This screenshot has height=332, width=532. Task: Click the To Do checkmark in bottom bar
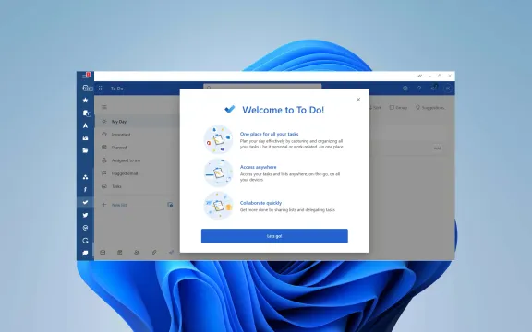click(x=172, y=252)
